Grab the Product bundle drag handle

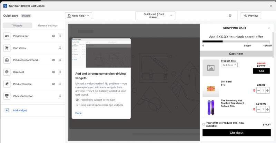(x=60, y=84)
